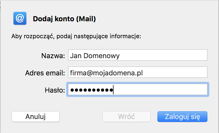The height and width of the screenshot is (133, 219).
Task: Click the 'Adres email:' label
Action: 45,73
